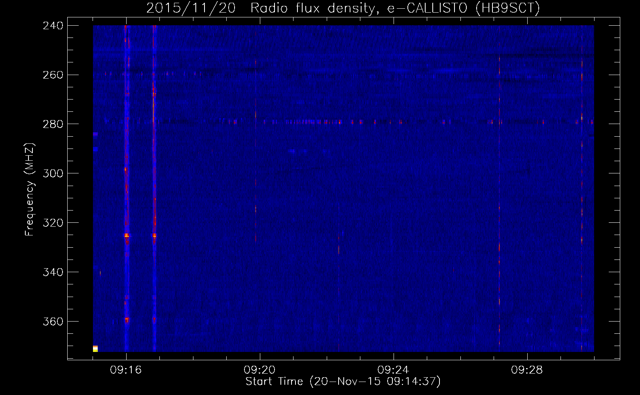
Task: Click the 240 frequency tick label
Action: tap(53, 26)
